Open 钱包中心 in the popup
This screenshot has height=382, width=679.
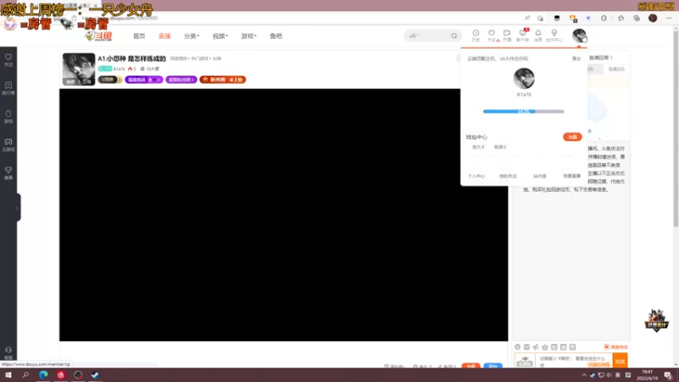[x=476, y=138]
